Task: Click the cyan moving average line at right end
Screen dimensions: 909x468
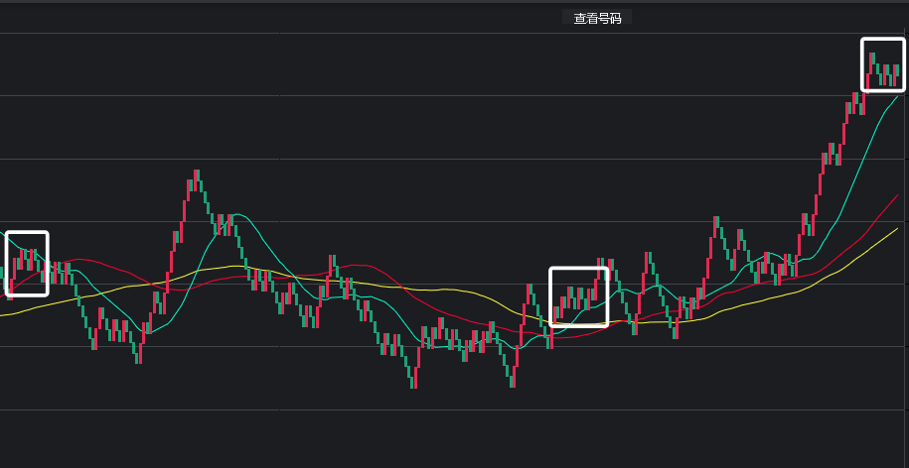Action: point(895,98)
